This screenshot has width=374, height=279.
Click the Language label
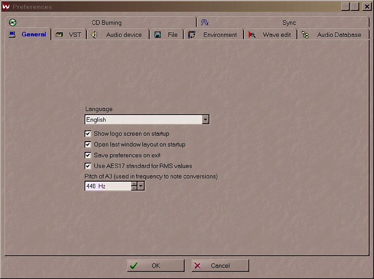[99, 109]
